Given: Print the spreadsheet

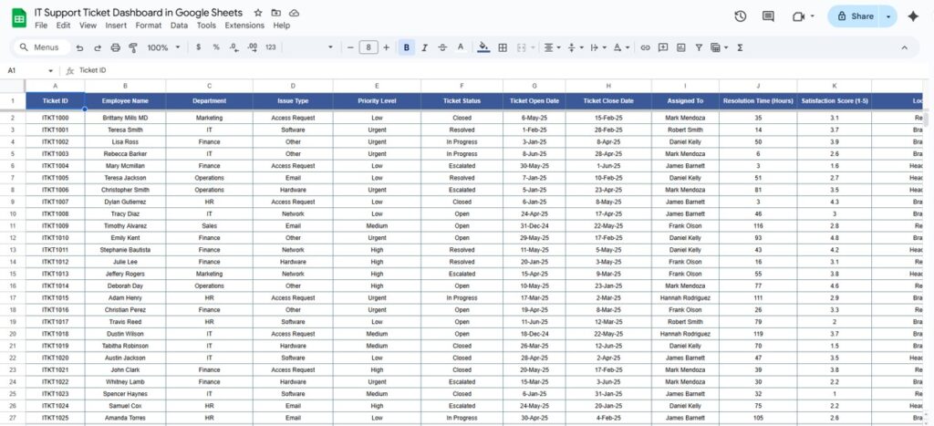Looking at the screenshot, I should 116,47.
